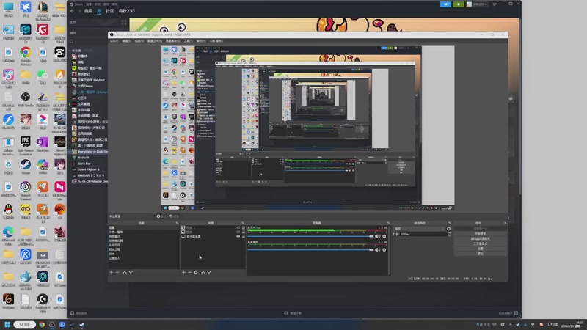Pop out the Sources dock panel
This screenshot has width=587, height=330.
pos(243,223)
